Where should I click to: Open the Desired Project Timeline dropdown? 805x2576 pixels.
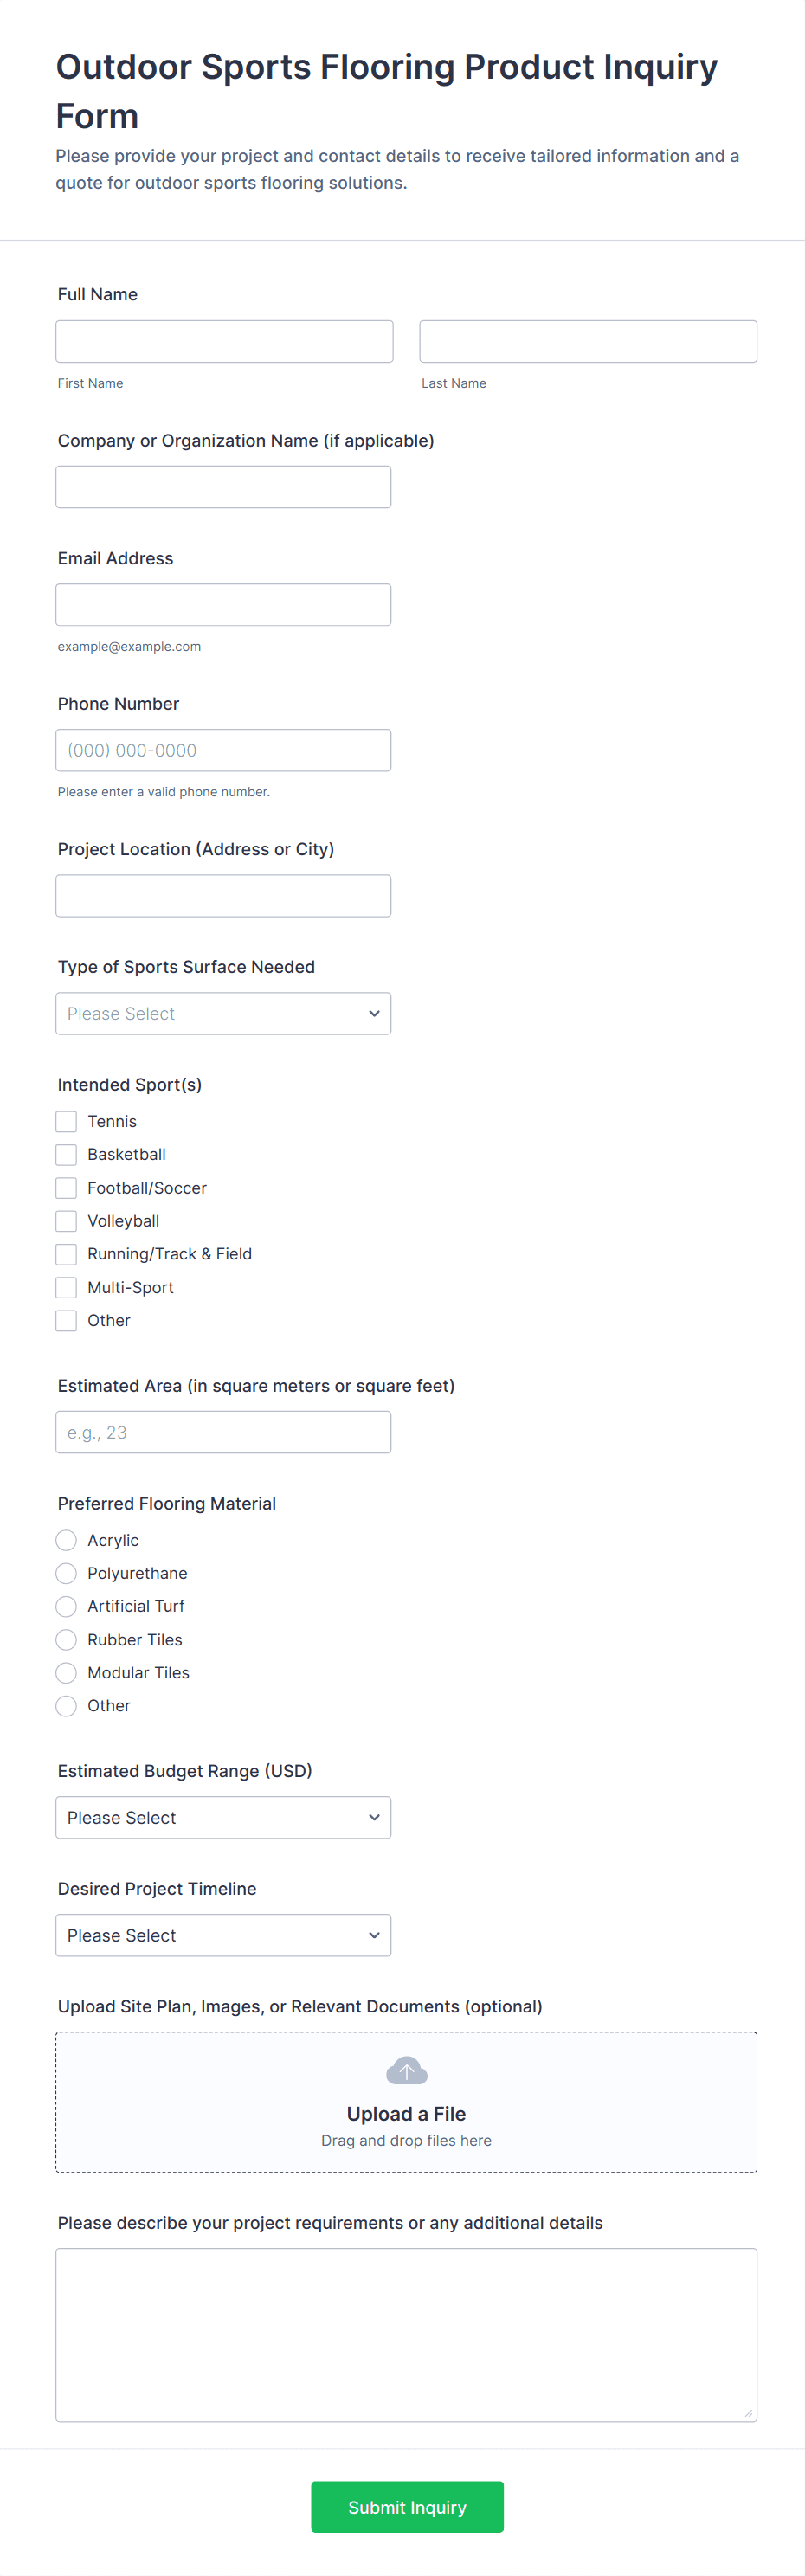click(x=223, y=1935)
